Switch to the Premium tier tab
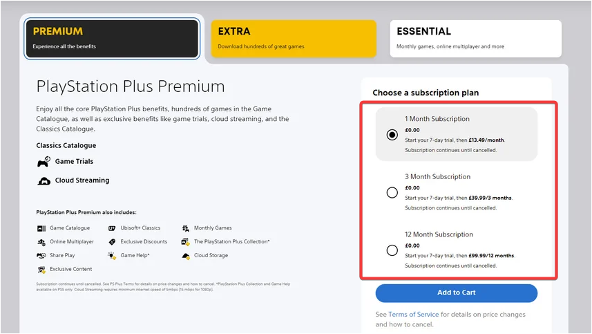 (x=113, y=39)
